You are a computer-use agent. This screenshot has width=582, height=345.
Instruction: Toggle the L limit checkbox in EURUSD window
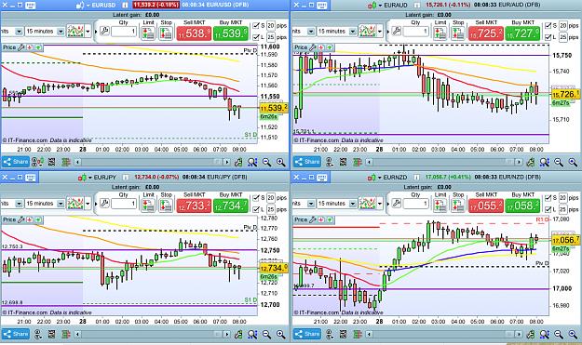tap(256, 37)
